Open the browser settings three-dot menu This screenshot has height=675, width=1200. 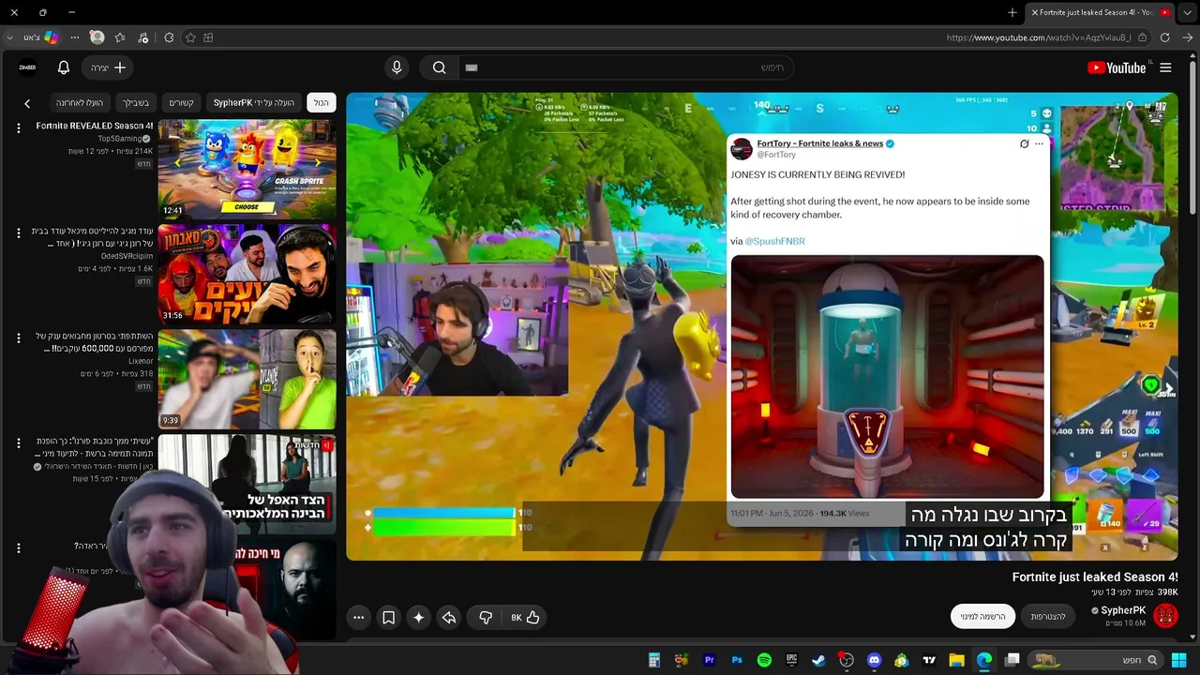coord(74,37)
